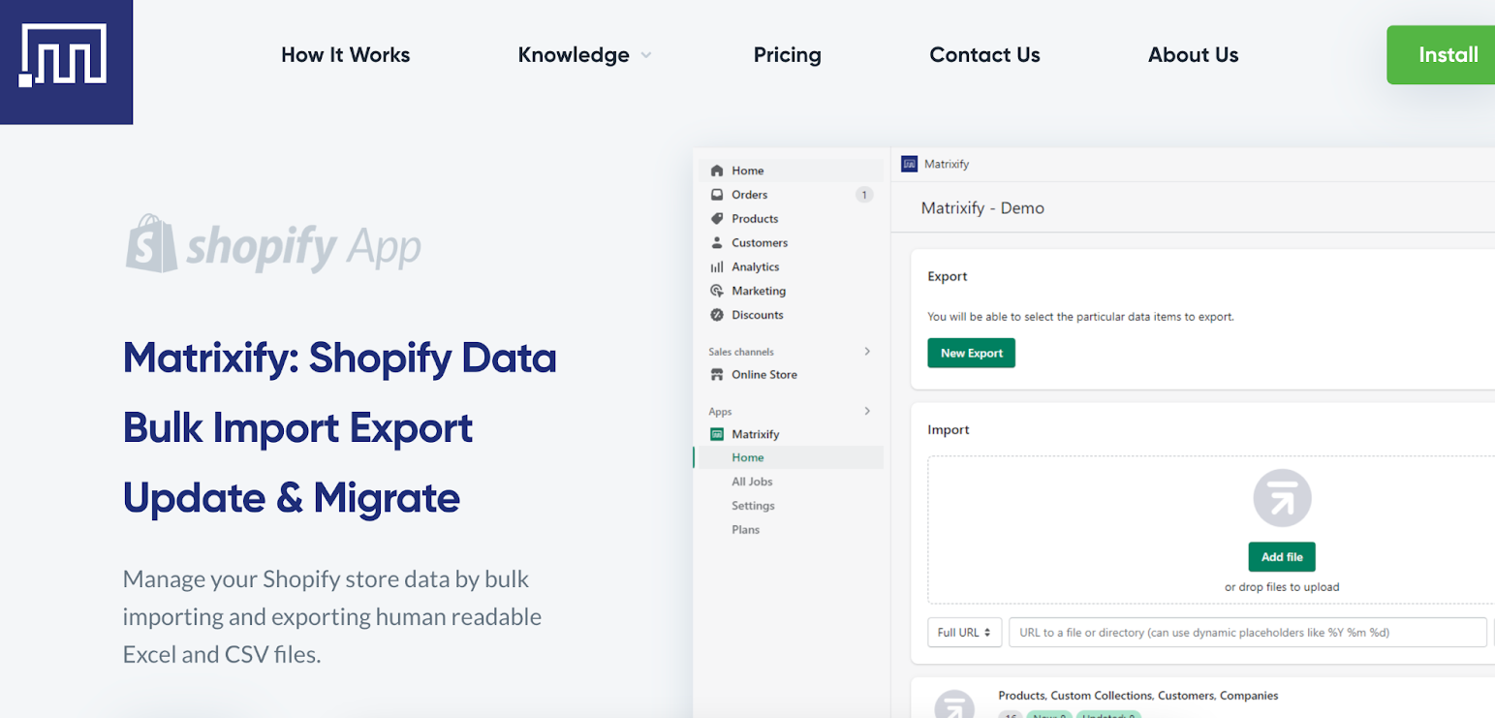
Task: Click the Import section heading
Action: coord(949,429)
